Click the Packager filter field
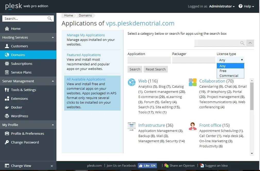Viewport: 260px width, 171px height. tap(194, 60)
